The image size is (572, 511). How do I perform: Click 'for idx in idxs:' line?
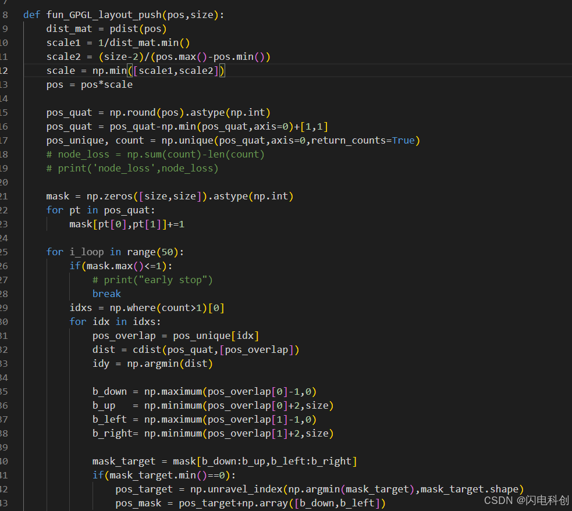(115, 322)
